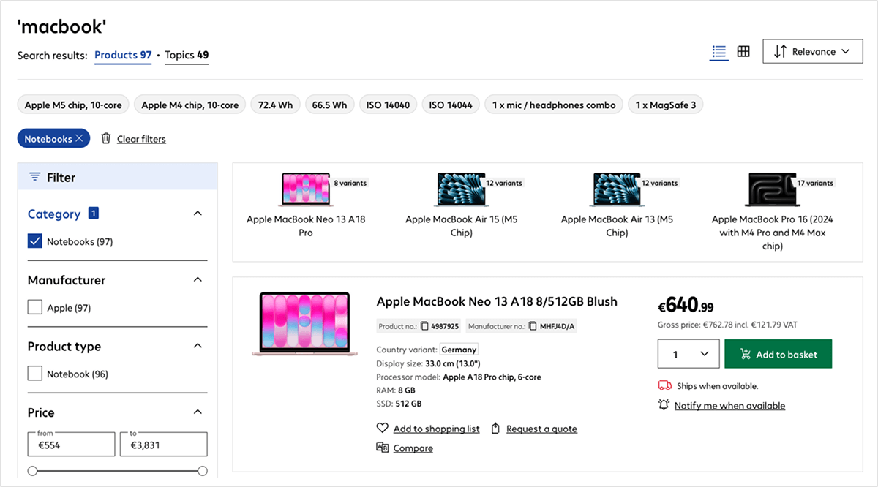Image resolution: width=878 pixels, height=487 pixels.
Task: Click the notification bell icon
Action: pos(664,405)
